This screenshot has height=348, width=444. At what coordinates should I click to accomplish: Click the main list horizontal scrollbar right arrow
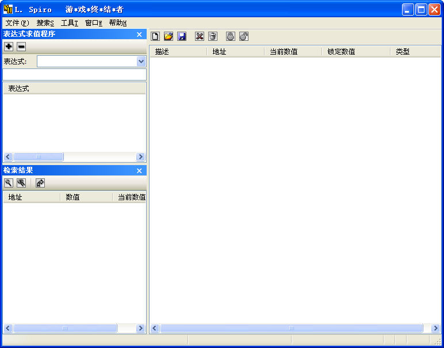pyautogui.click(x=435, y=328)
